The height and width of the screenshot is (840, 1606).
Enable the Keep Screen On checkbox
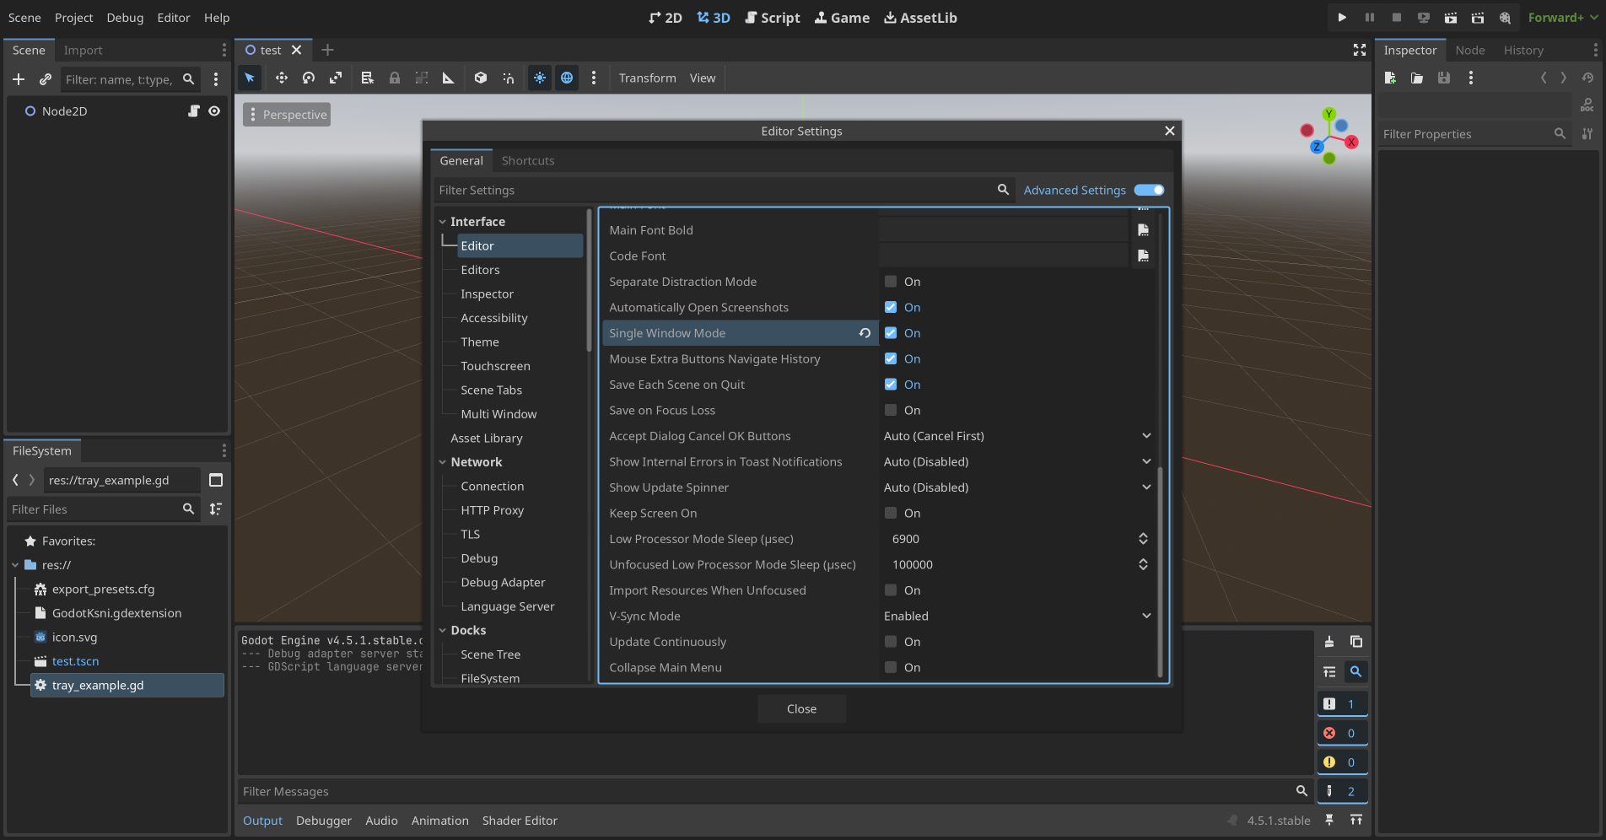point(891,514)
